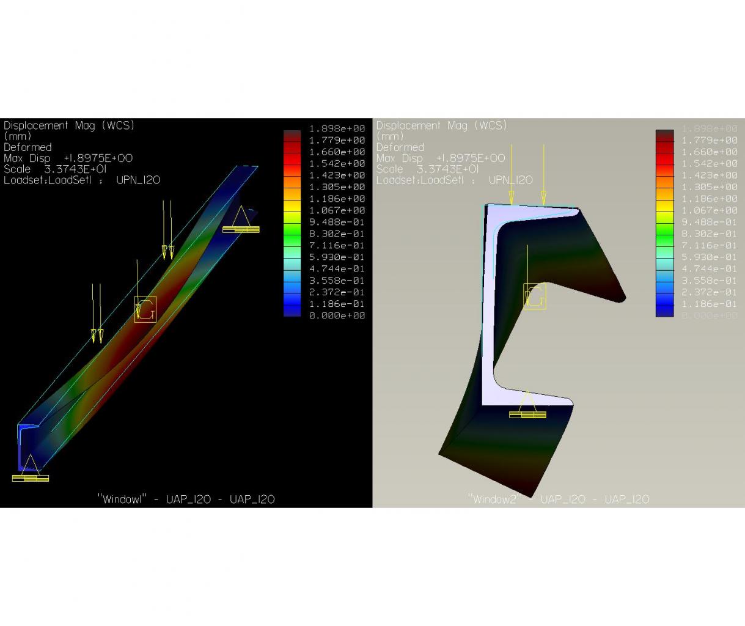The height and width of the screenshot is (626, 745).
Task: Click 'Loadset:LoadSet1 : UPN_120' in Window1
Action: coord(82,180)
